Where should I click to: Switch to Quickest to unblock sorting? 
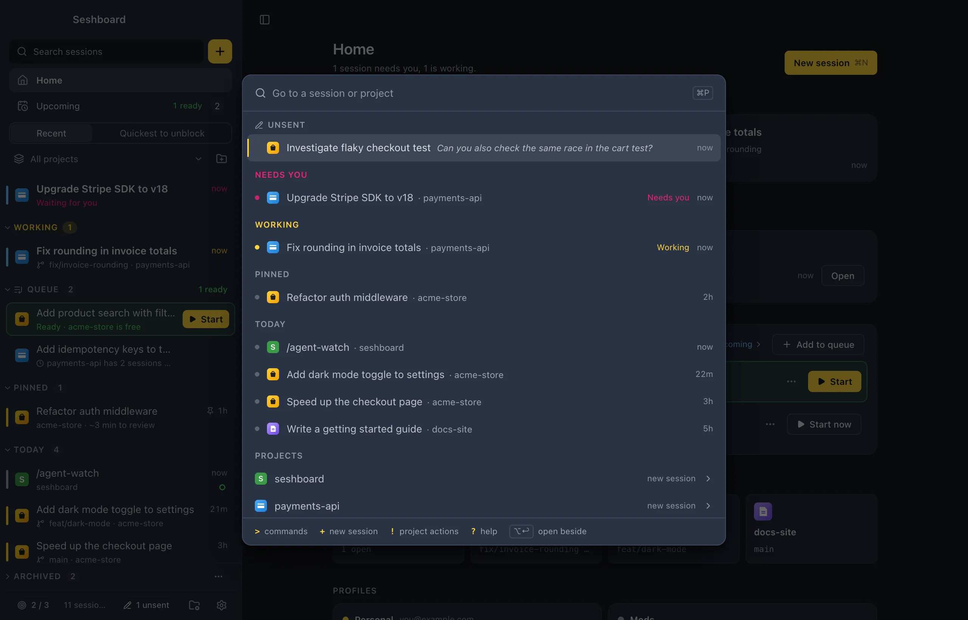[162, 133]
